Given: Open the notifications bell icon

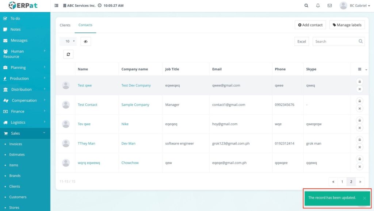Looking at the screenshot, I should pyautogui.click(x=318, y=6).
